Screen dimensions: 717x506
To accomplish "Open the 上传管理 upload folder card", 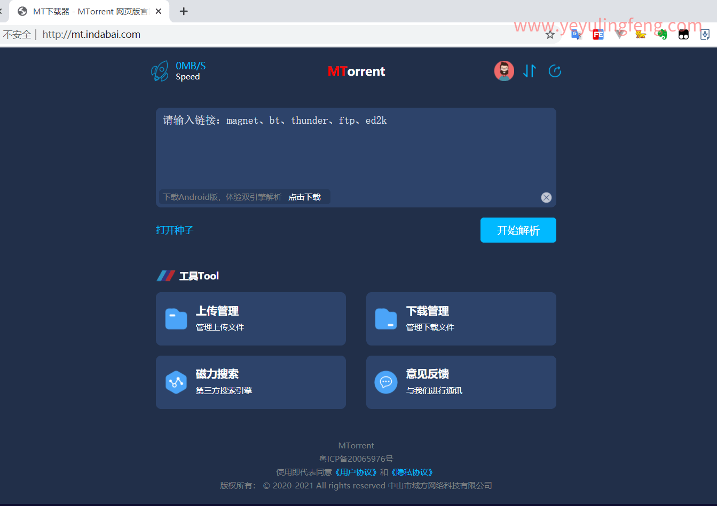I will pyautogui.click(x=251, y=319).
